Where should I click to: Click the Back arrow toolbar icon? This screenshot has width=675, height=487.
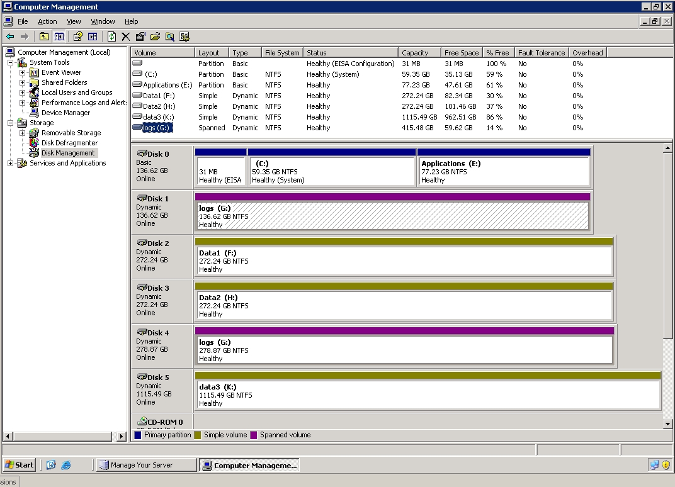[10, 37]
